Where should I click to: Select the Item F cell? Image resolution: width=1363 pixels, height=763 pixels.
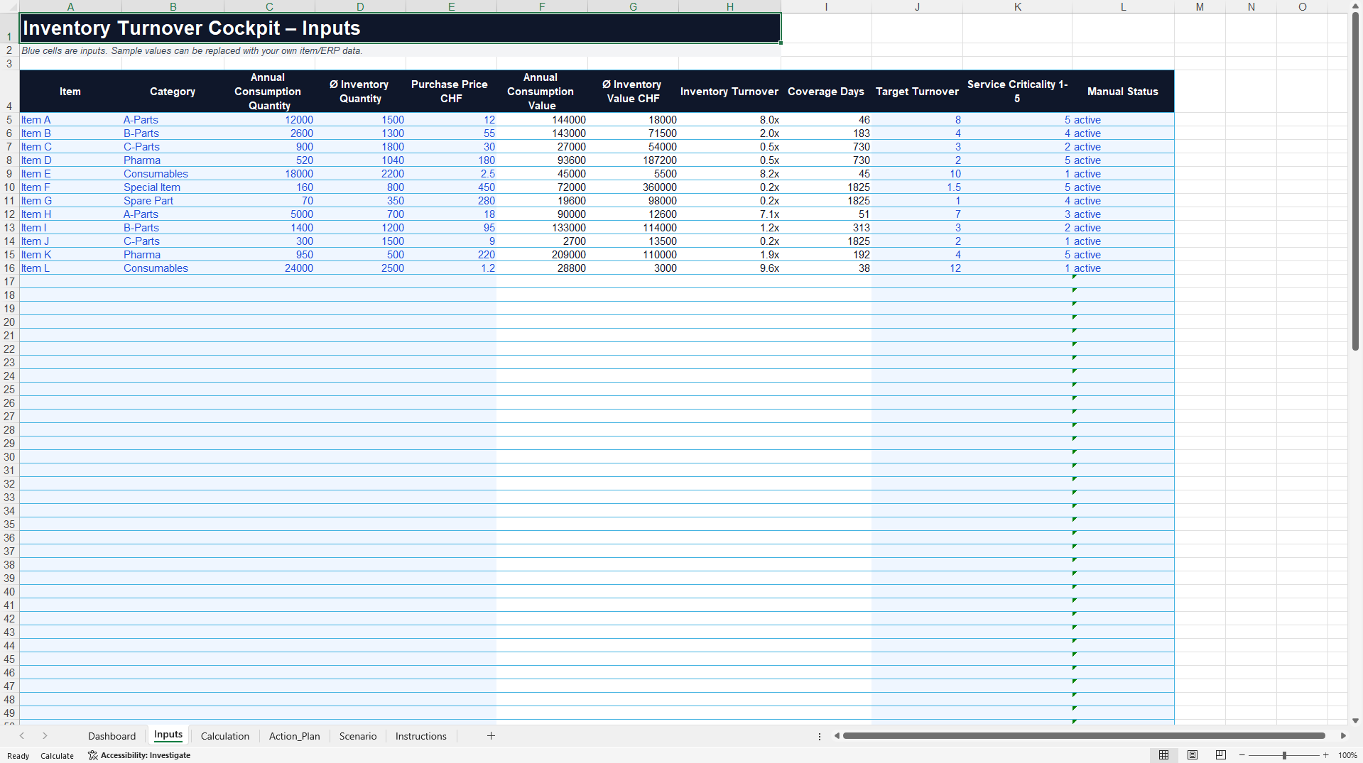(x=70, y=187)
